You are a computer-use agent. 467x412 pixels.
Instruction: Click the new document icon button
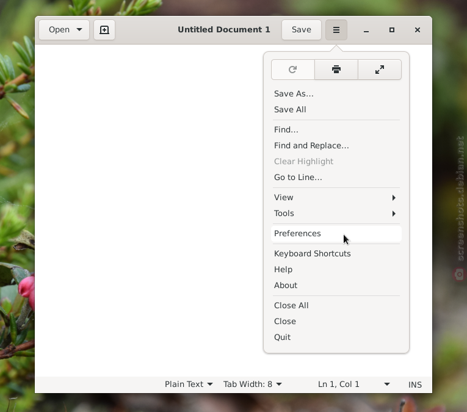coord(104,30)
